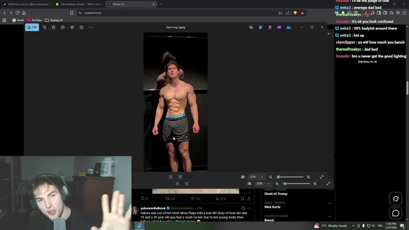Show hidden system tray icons

(x=353, y=226)
